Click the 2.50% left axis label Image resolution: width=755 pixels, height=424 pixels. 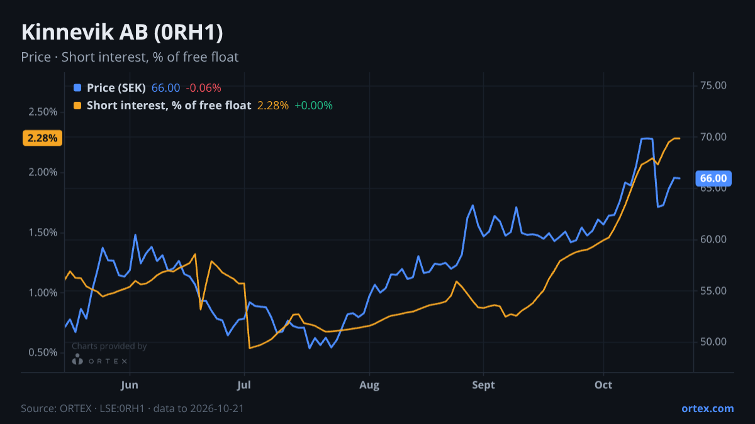[43, 112]
